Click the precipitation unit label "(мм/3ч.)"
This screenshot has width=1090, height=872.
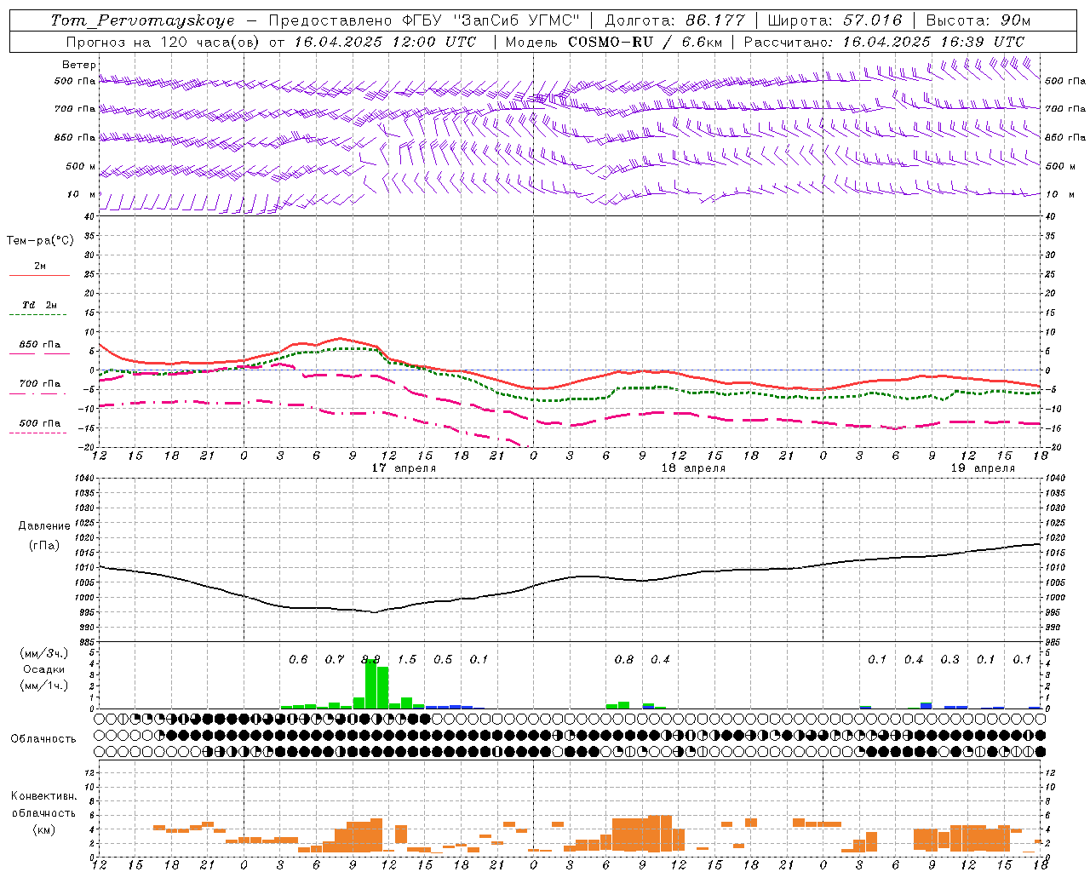tap(43, 653)
